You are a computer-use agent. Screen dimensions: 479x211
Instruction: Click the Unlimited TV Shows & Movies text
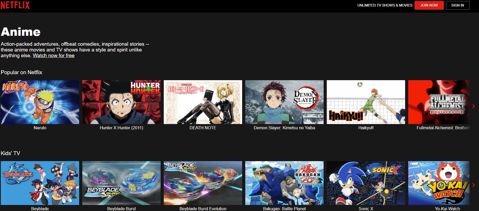click(385, 5)
